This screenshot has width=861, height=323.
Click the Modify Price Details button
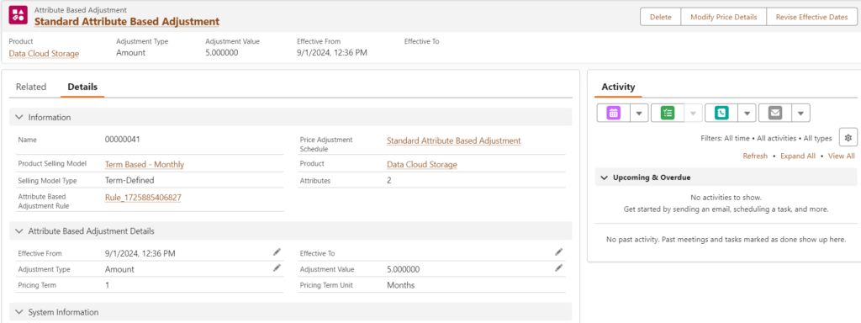tap(724, 17)
